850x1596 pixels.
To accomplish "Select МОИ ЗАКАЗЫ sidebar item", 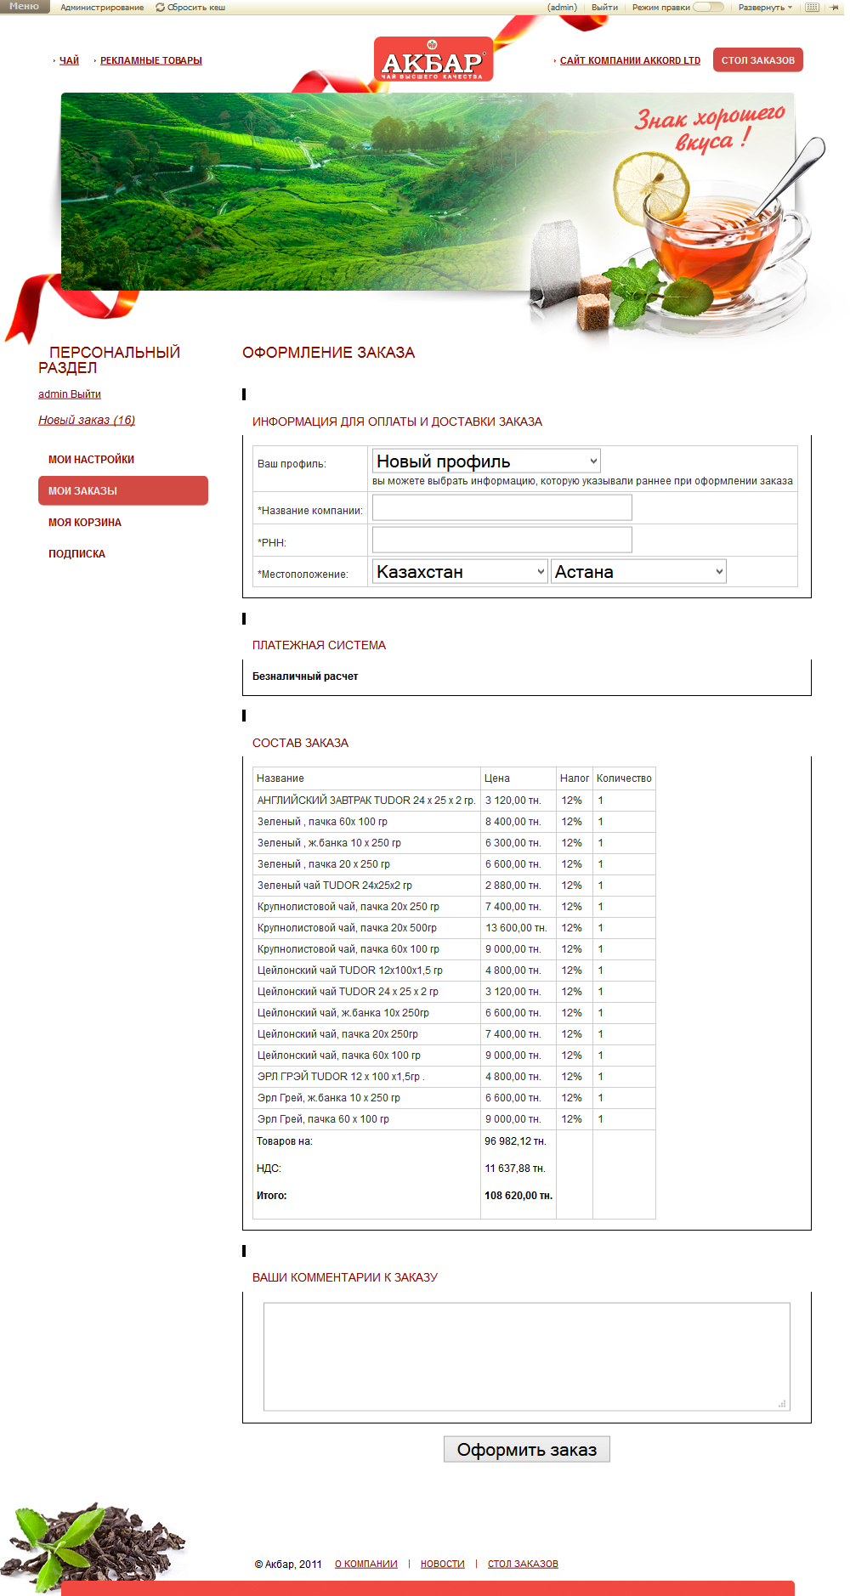I will point(123,491).
